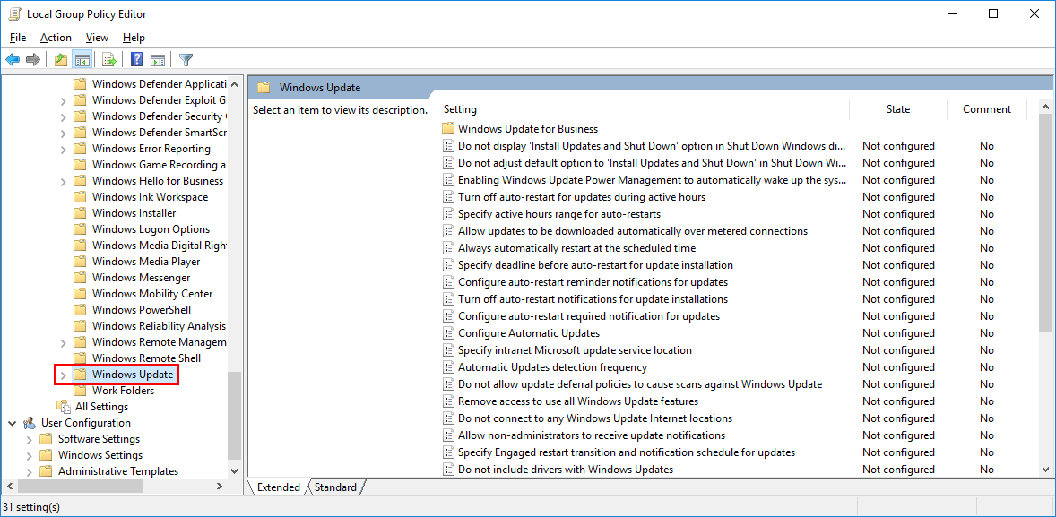
Task: Open the Help toolbar icon
Action: (x=137, y=60)
